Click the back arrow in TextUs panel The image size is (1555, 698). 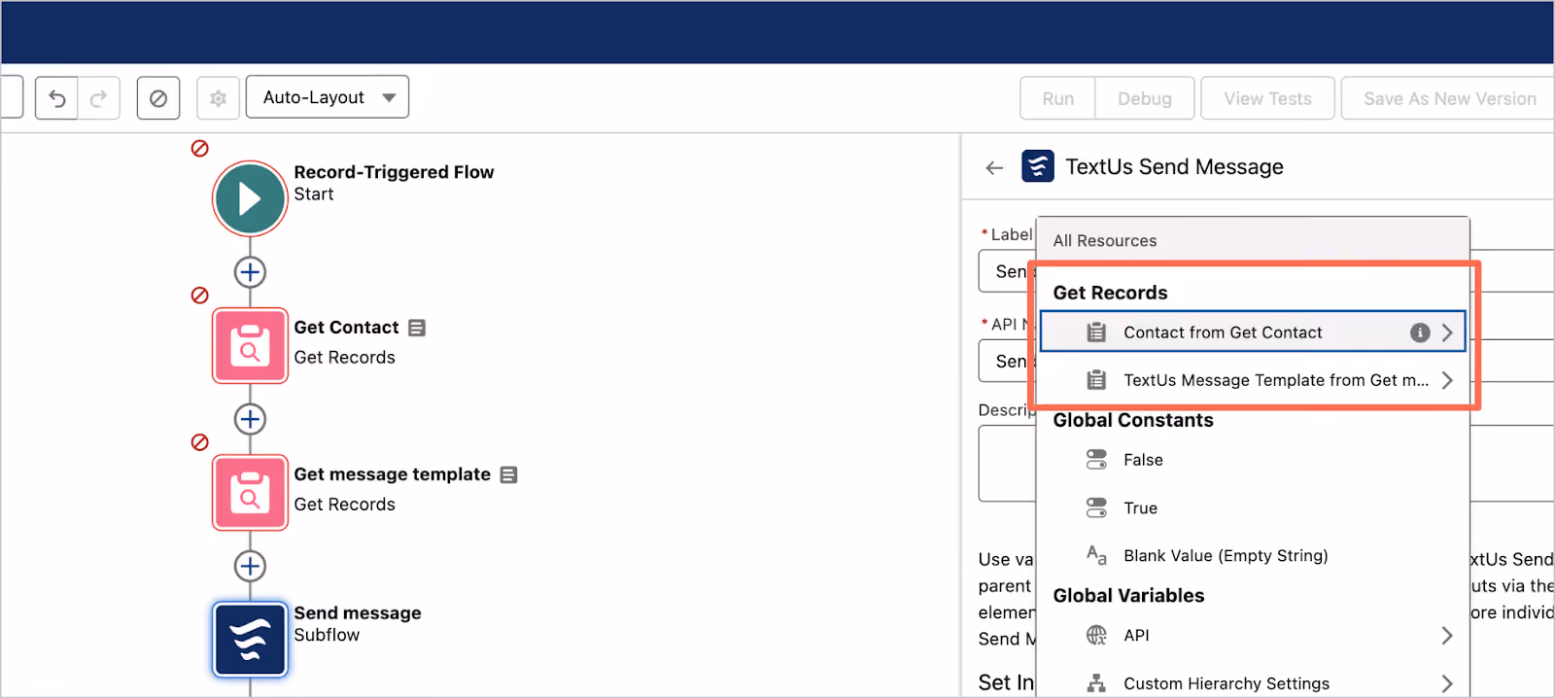(x=994, y=167)
